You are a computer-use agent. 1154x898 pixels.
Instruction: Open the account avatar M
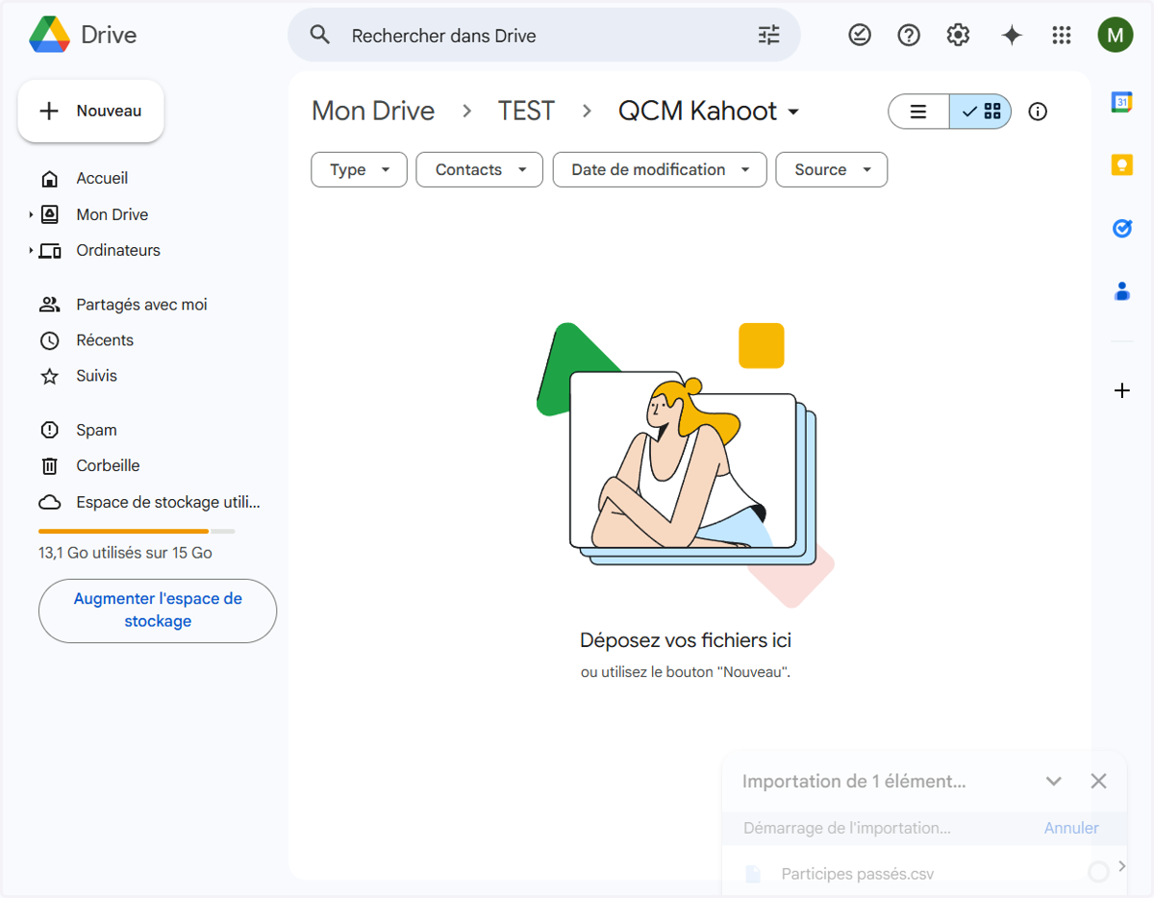tap(1116, 36)
